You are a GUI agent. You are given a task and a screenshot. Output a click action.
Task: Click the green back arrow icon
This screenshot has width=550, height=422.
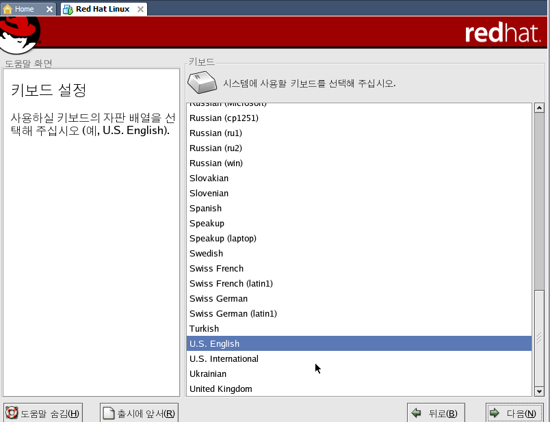[x=417, y=413]
